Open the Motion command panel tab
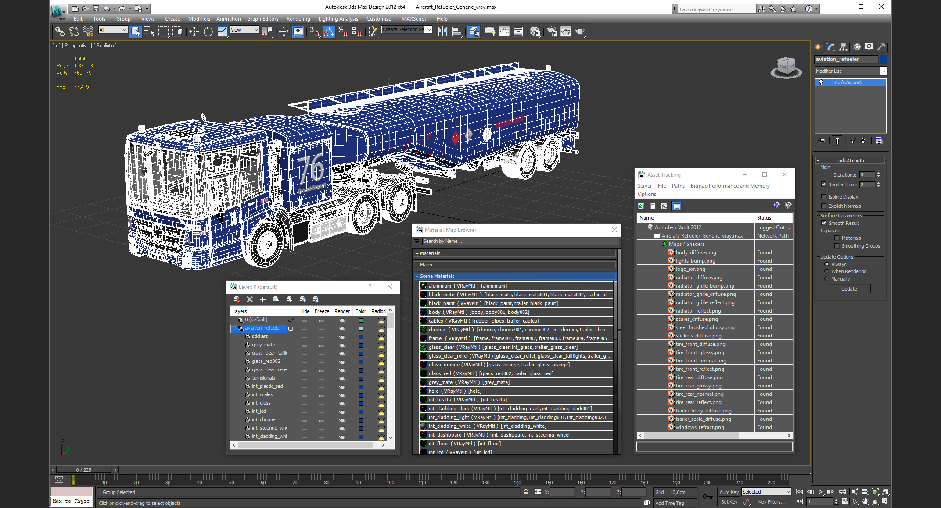The height and width of the screenshot is (508, 941). [x=856, y=47]
